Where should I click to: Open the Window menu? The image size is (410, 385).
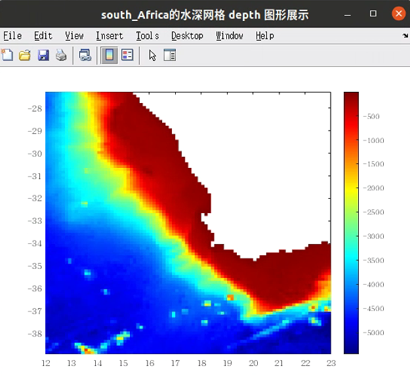(x=230, y=36)
